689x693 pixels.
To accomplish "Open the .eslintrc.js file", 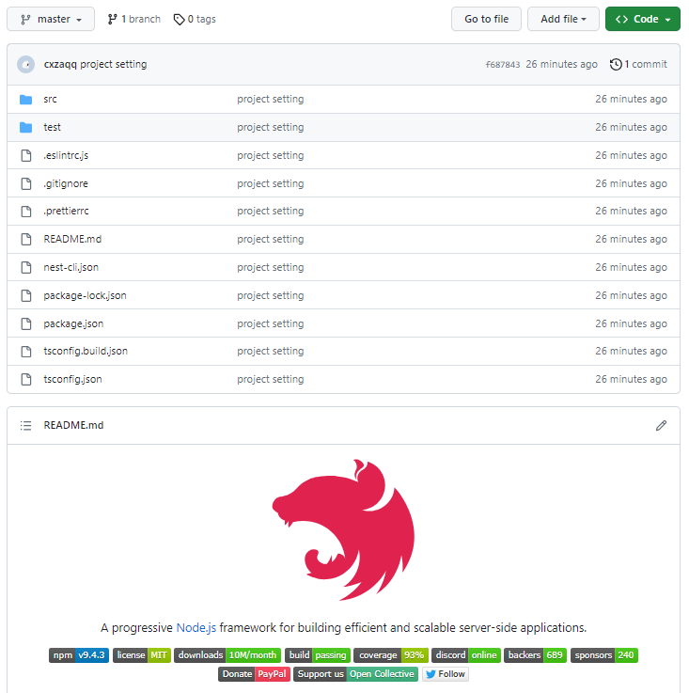I will (66, 155).
